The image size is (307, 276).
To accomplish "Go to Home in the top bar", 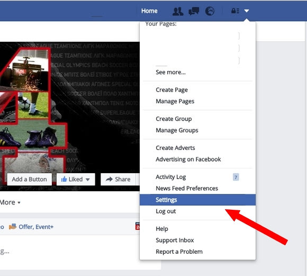I will click(149, 11).
